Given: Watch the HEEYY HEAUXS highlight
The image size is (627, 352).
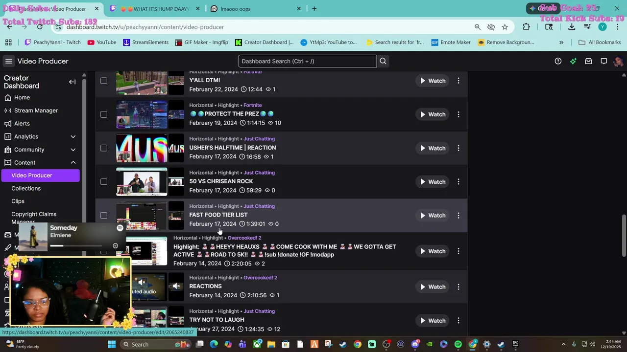Looking at the screenshot, I should tap(433, 251).
